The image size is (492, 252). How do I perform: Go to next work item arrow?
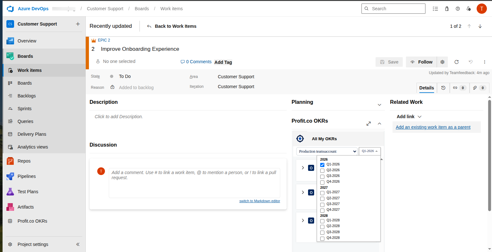point(480,26)
